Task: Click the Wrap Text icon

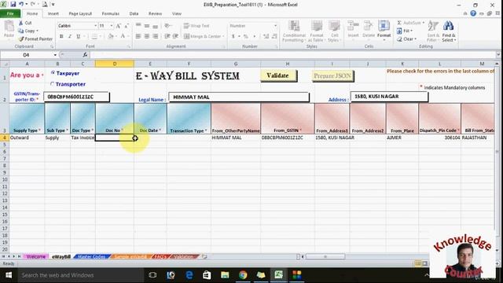Action: tap(186, 26)
